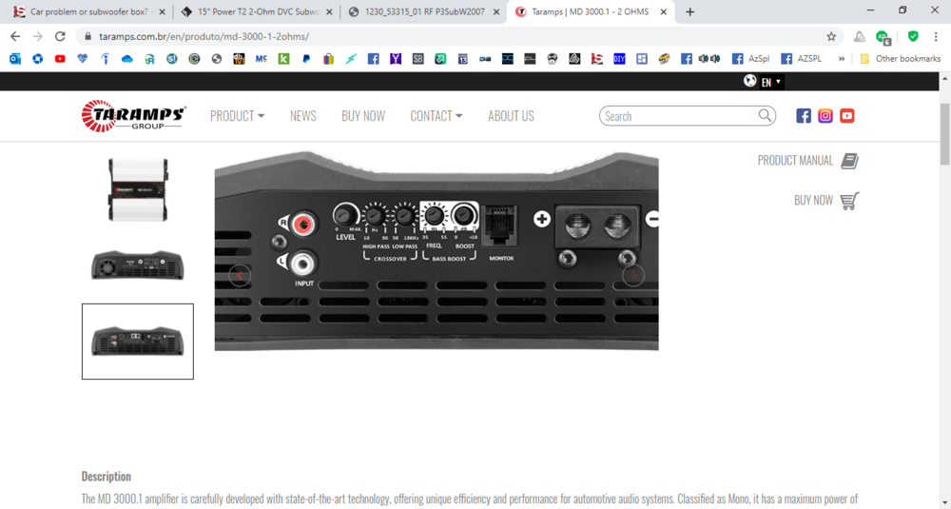The height and width of the screenshot is (509, 951).
Task: Switch to 1230_53315_01 RF P3SubW2007 tab
Action: 424,11
